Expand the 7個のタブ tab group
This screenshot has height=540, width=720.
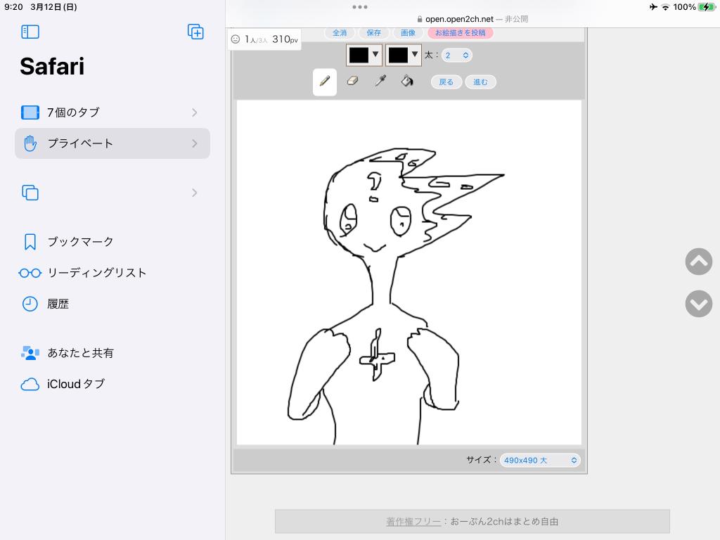[112, 112]
